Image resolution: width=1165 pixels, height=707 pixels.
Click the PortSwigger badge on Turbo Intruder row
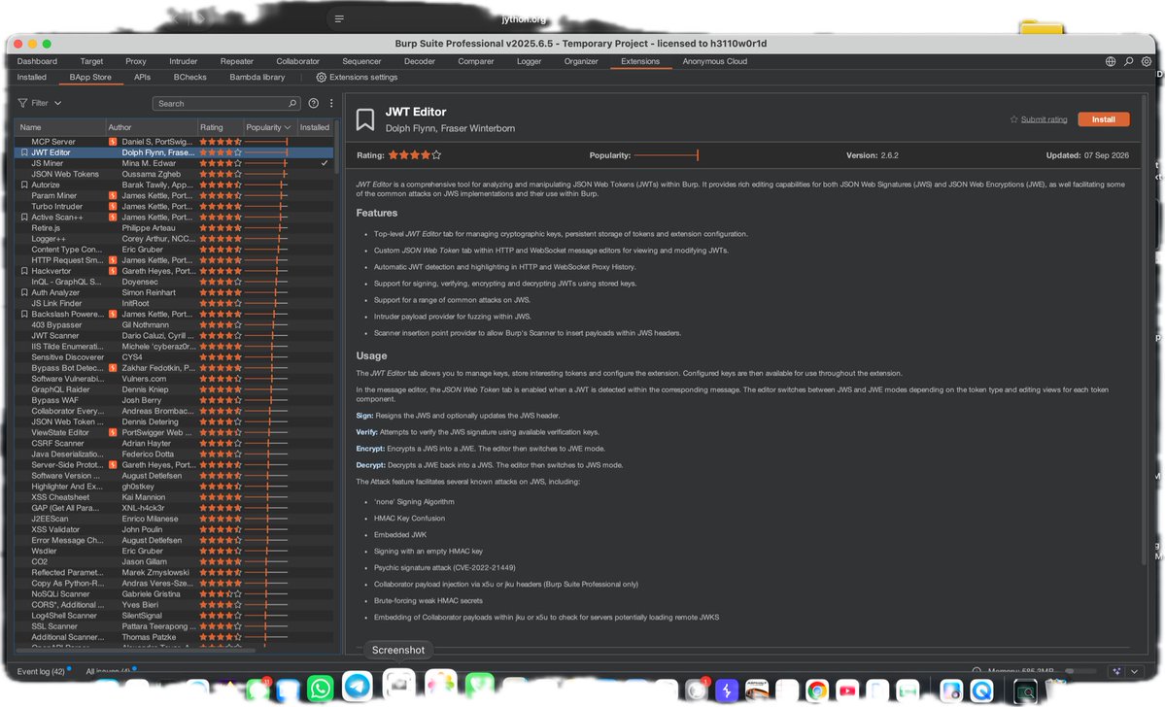click(x=113, y=207)
